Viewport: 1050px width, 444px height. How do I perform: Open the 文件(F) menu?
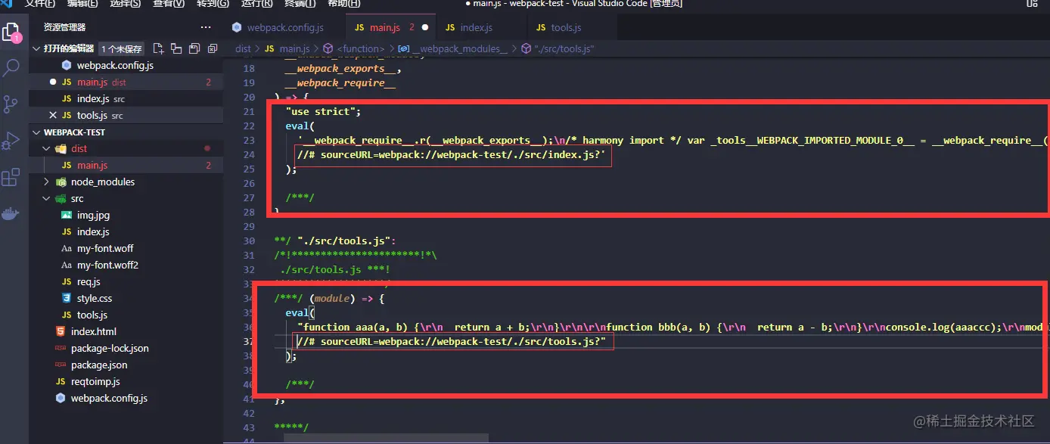pos(40,4)
